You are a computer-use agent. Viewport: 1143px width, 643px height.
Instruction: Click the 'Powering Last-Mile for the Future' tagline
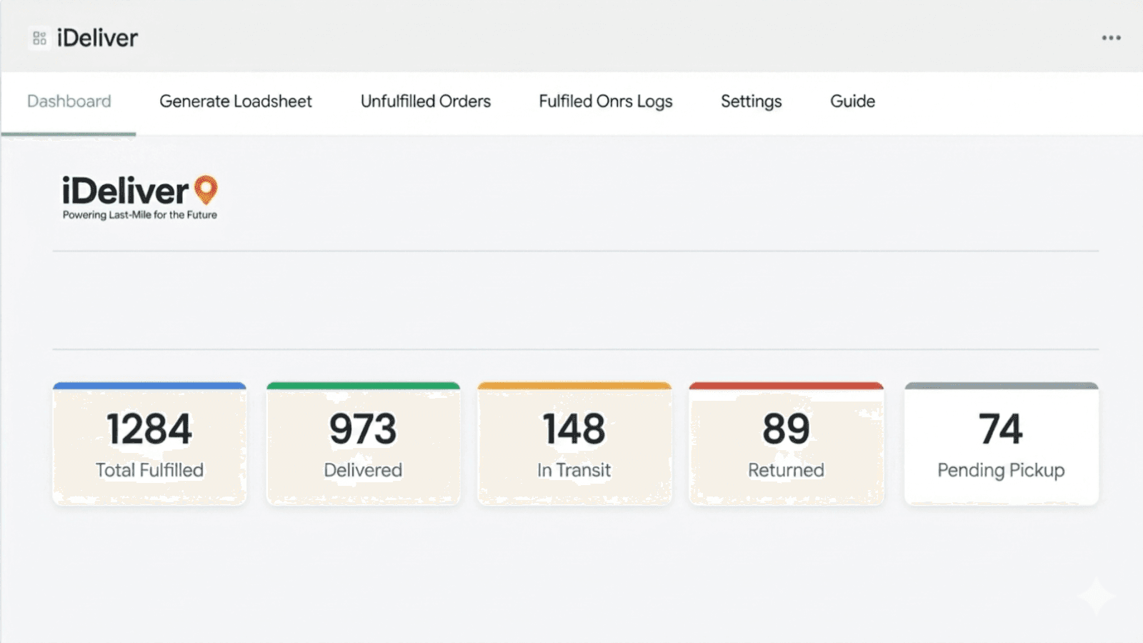pyautogui.click(x=140, y=215)
